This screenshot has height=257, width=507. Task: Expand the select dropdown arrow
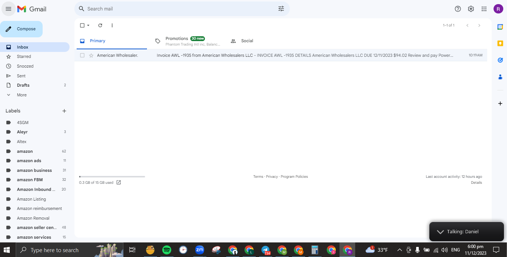click(88, 25)
